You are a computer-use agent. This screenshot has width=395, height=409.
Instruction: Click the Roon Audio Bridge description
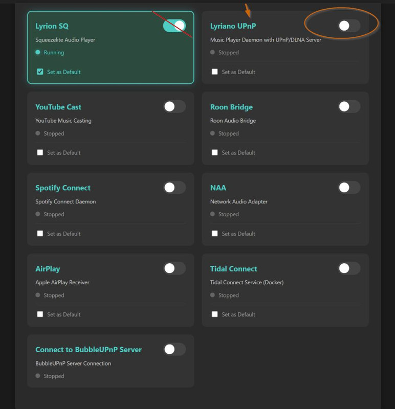233,121
